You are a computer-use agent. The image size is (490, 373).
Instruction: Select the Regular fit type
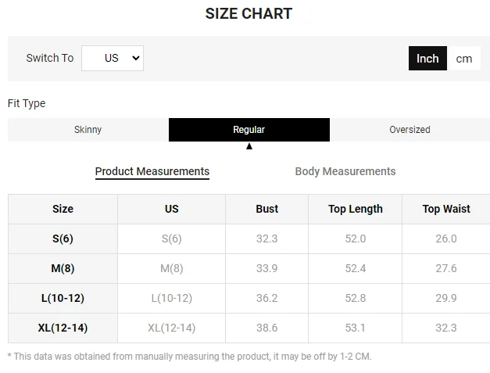249,130
